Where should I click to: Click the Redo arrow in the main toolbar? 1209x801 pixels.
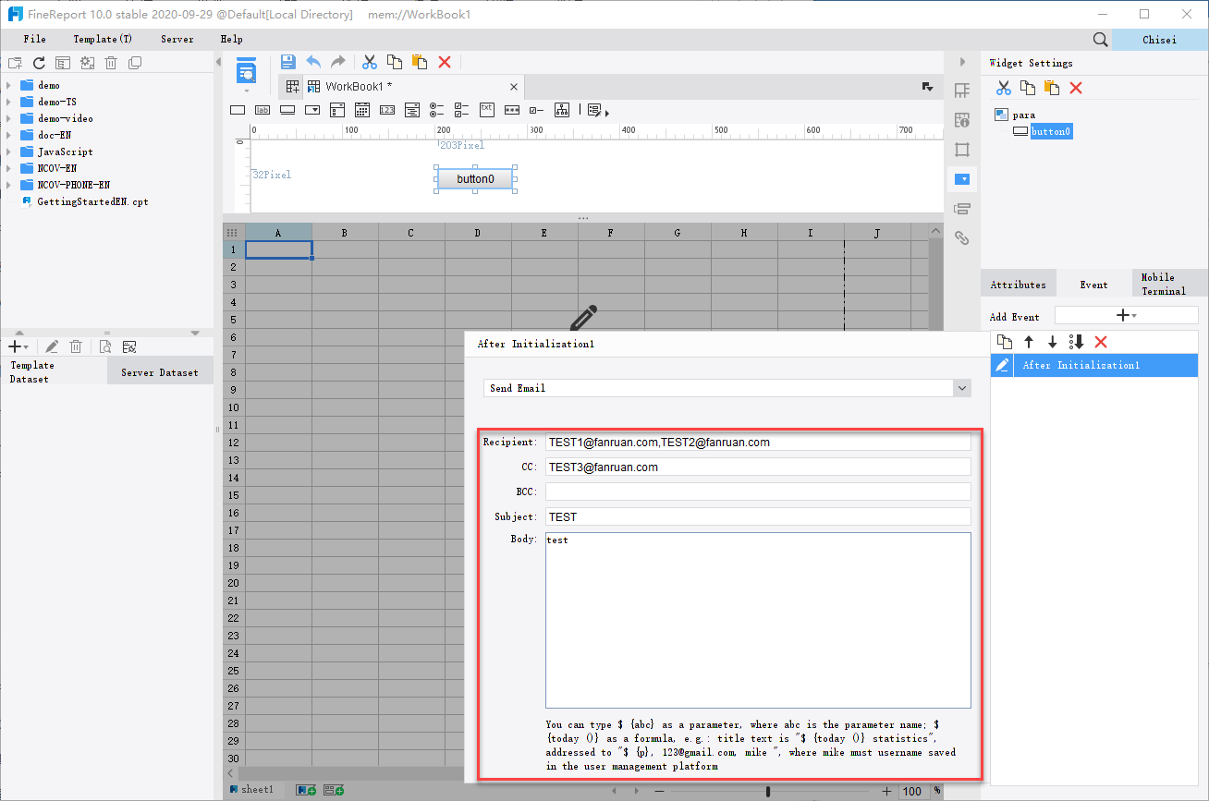coord(338,62)
